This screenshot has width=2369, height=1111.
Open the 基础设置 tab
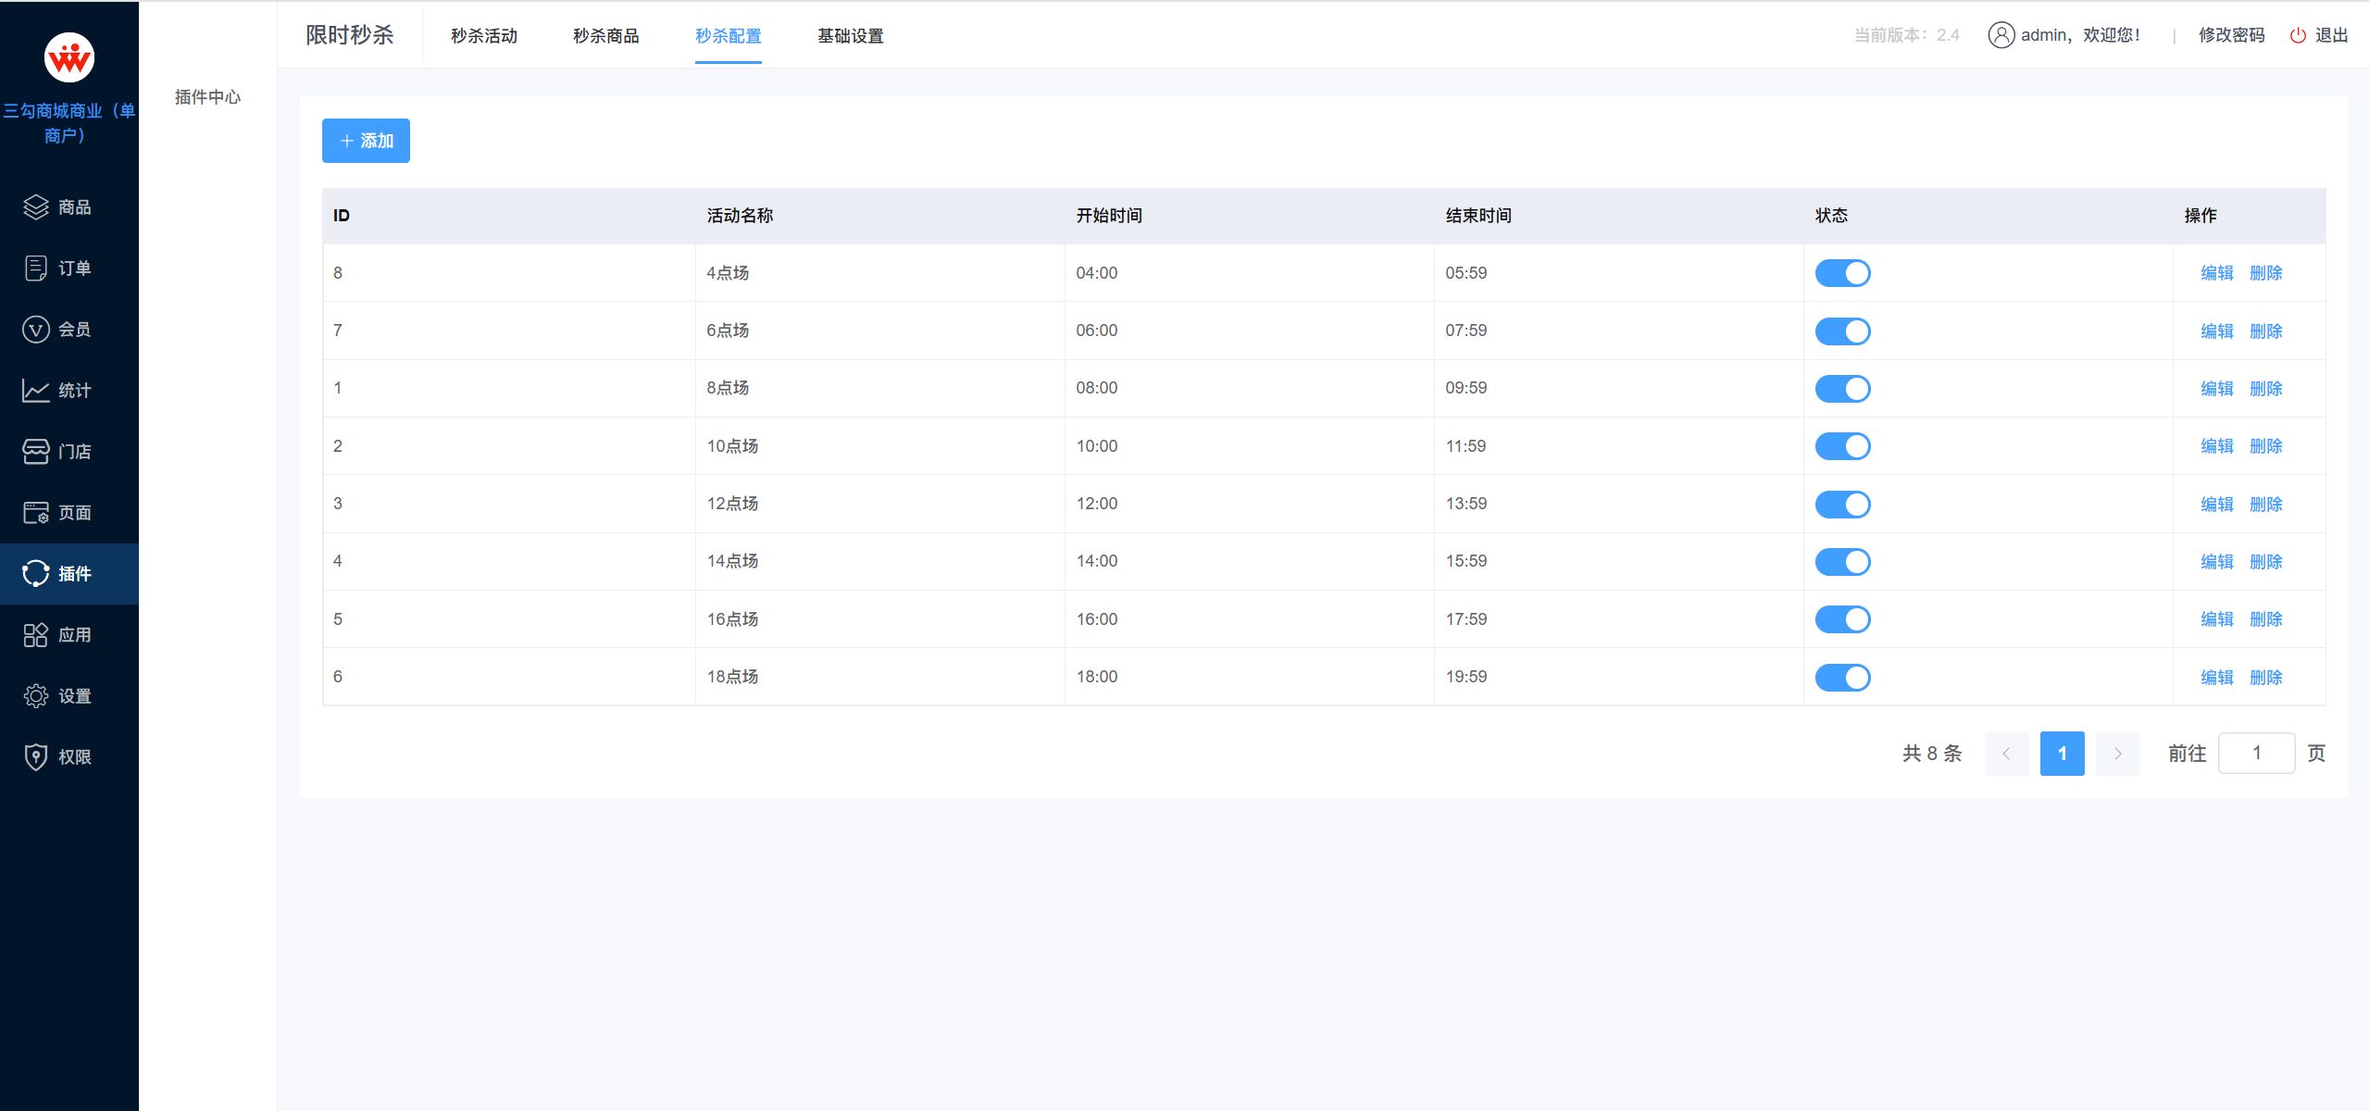tap(850, 36)
